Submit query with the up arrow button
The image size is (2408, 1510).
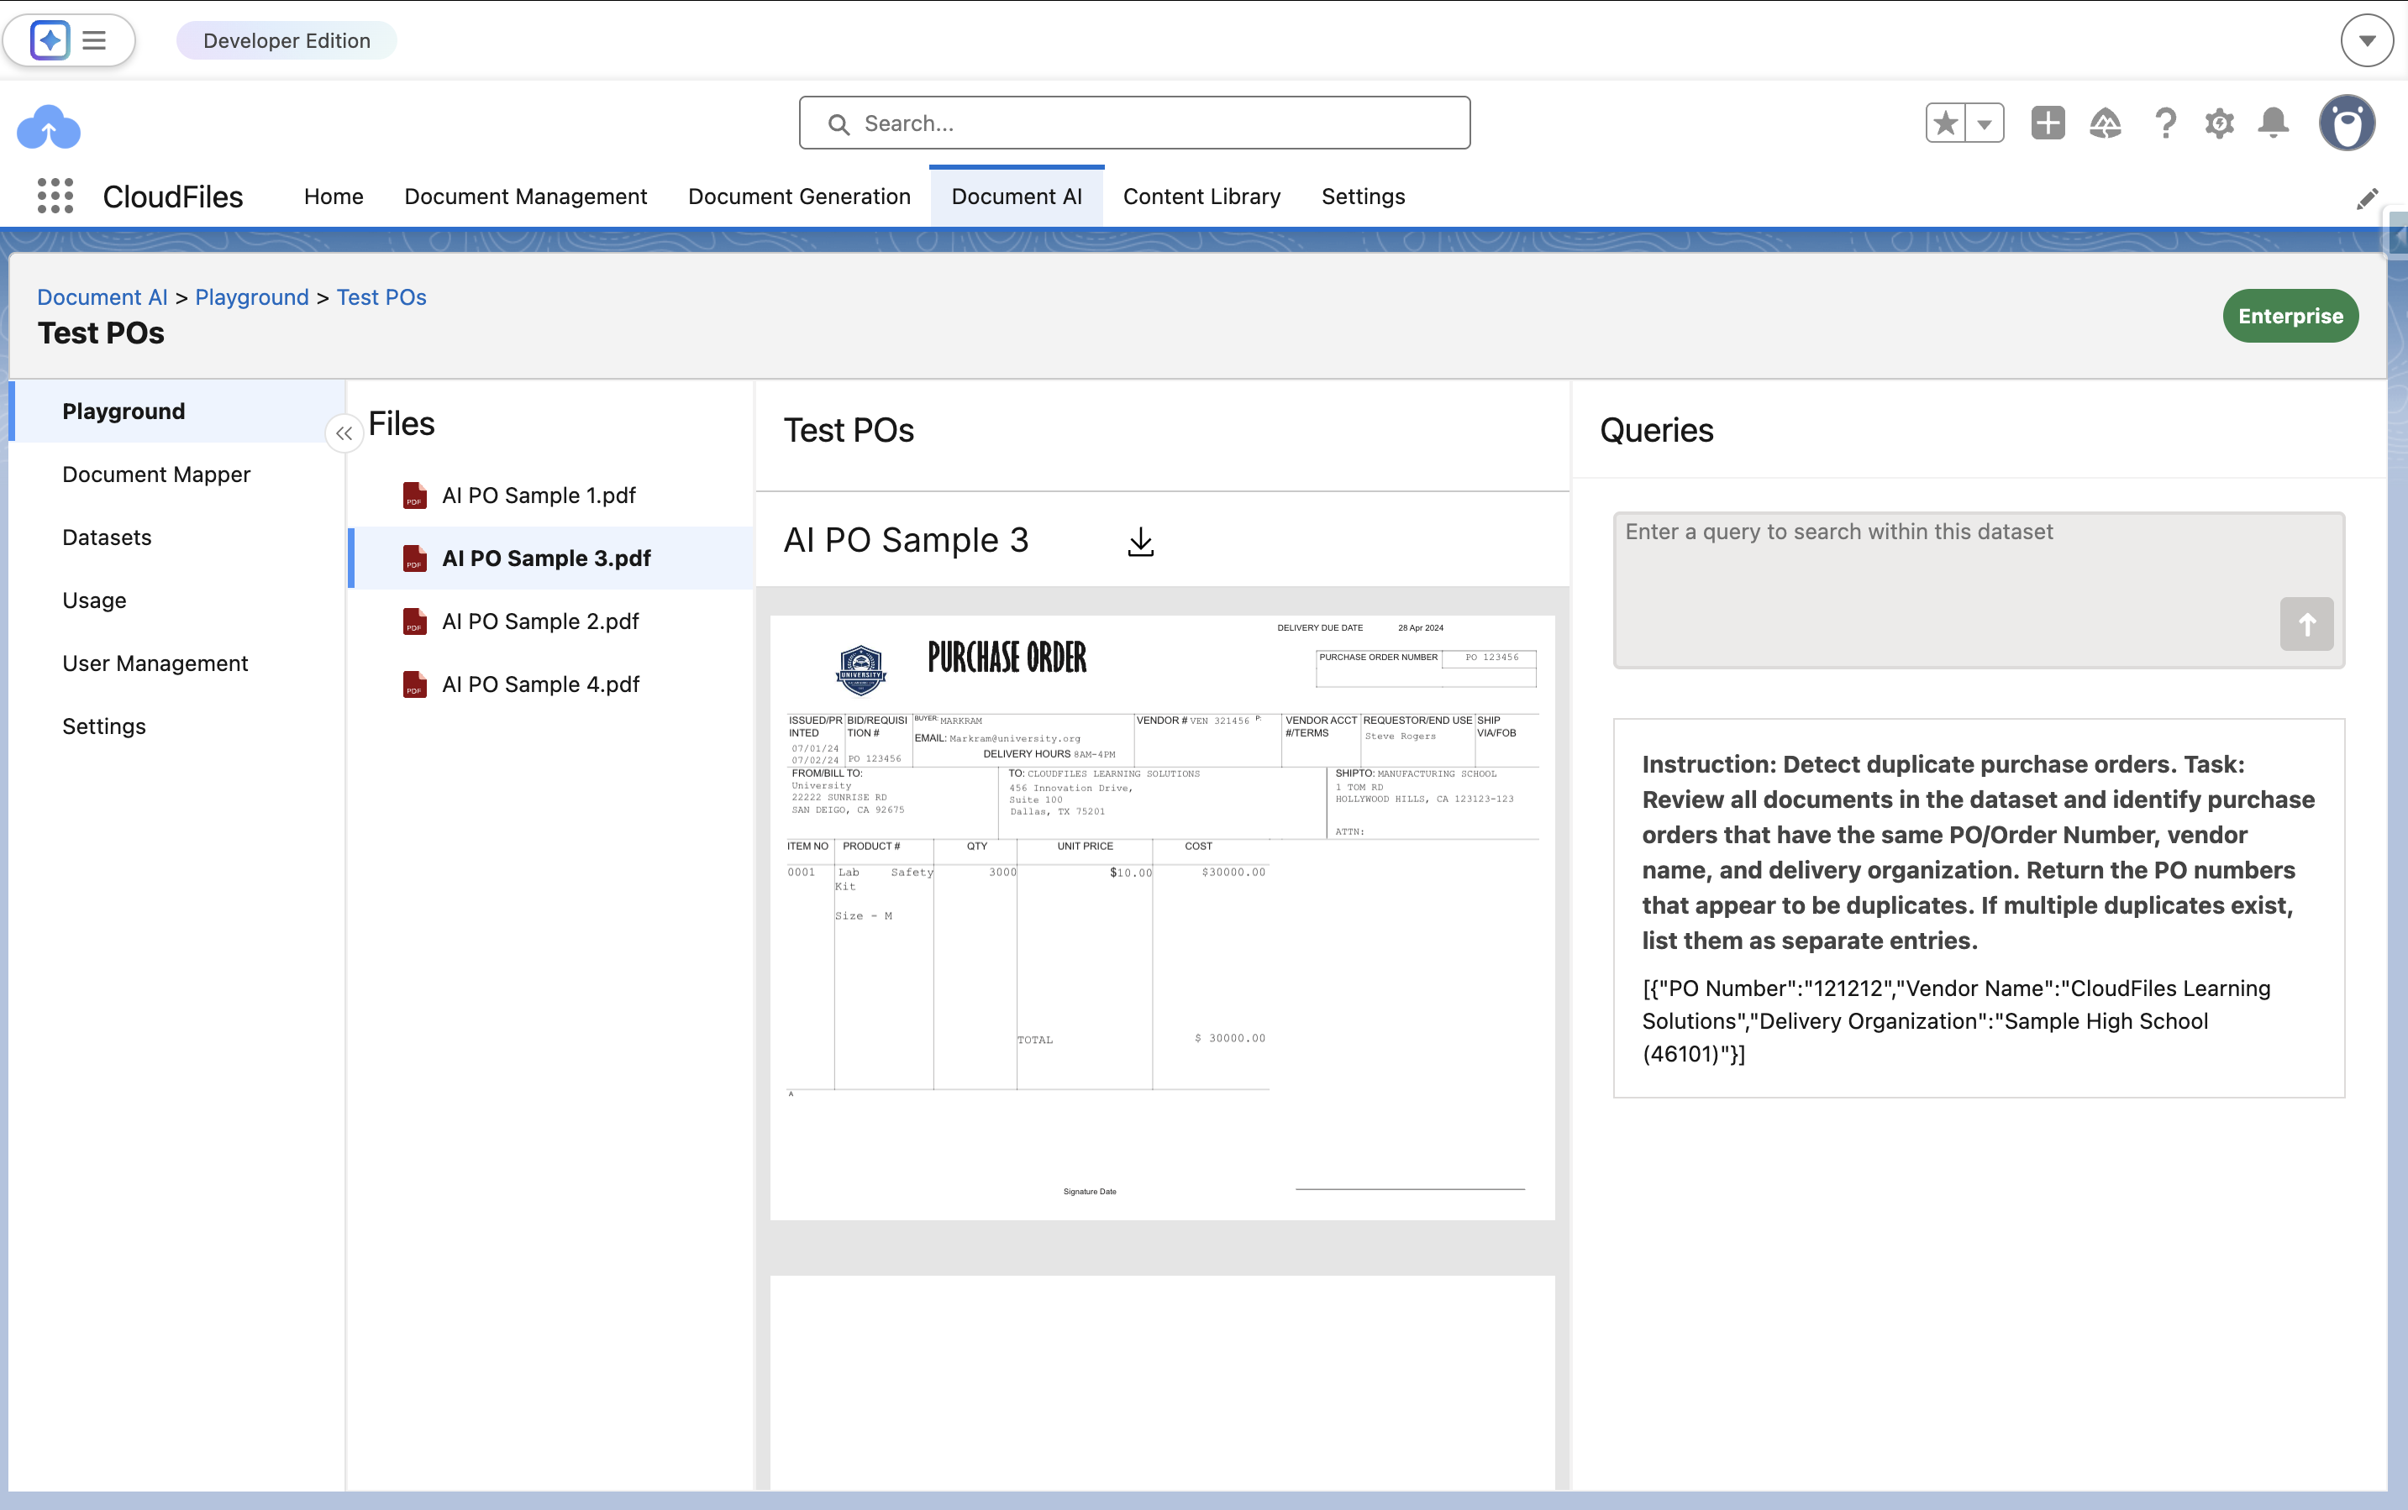(x=2306, y=624)
